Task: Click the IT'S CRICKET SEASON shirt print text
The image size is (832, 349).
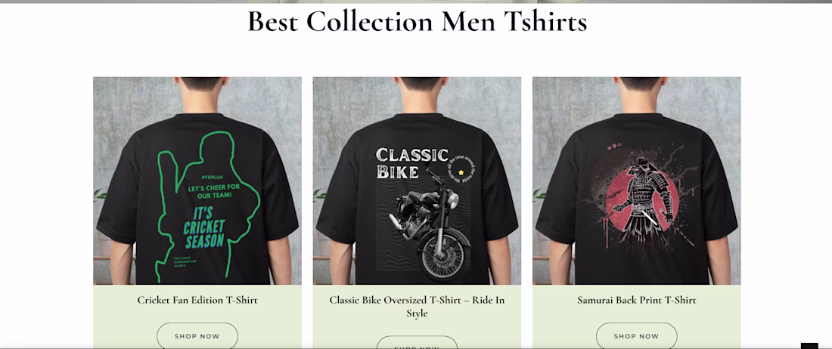Action: coord(204,227)
